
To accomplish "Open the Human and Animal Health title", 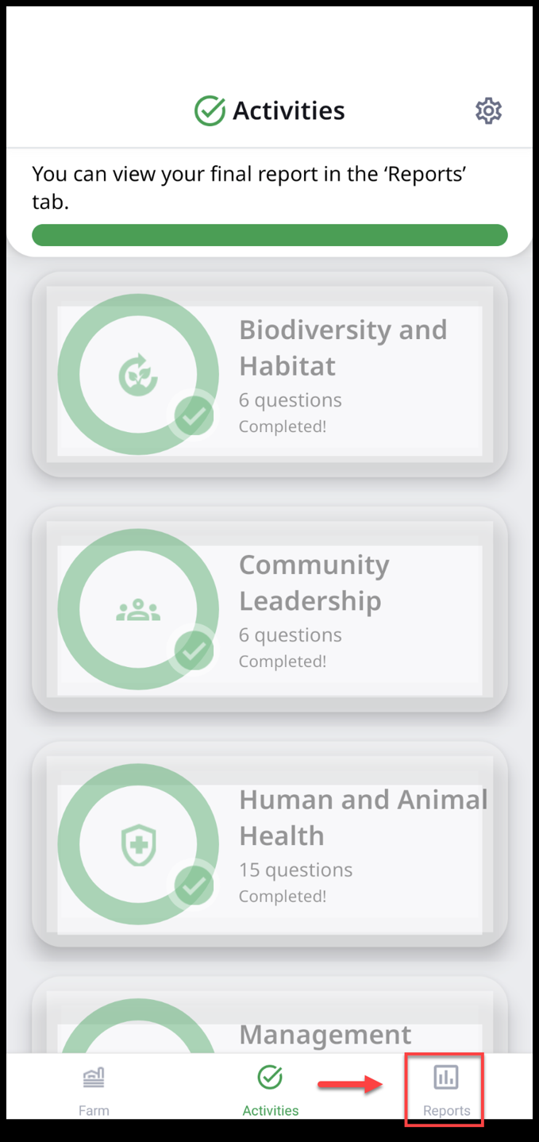I will [x=363, y=817].
